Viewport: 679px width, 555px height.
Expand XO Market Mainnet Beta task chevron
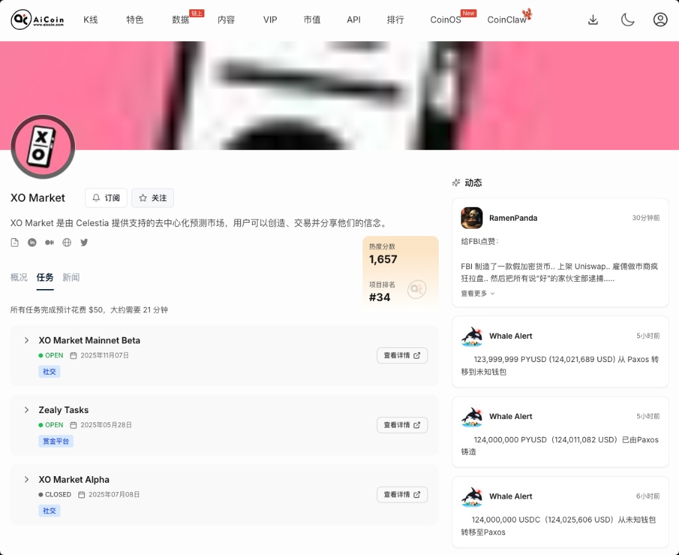pyautogui.click(x=27, y=340)
